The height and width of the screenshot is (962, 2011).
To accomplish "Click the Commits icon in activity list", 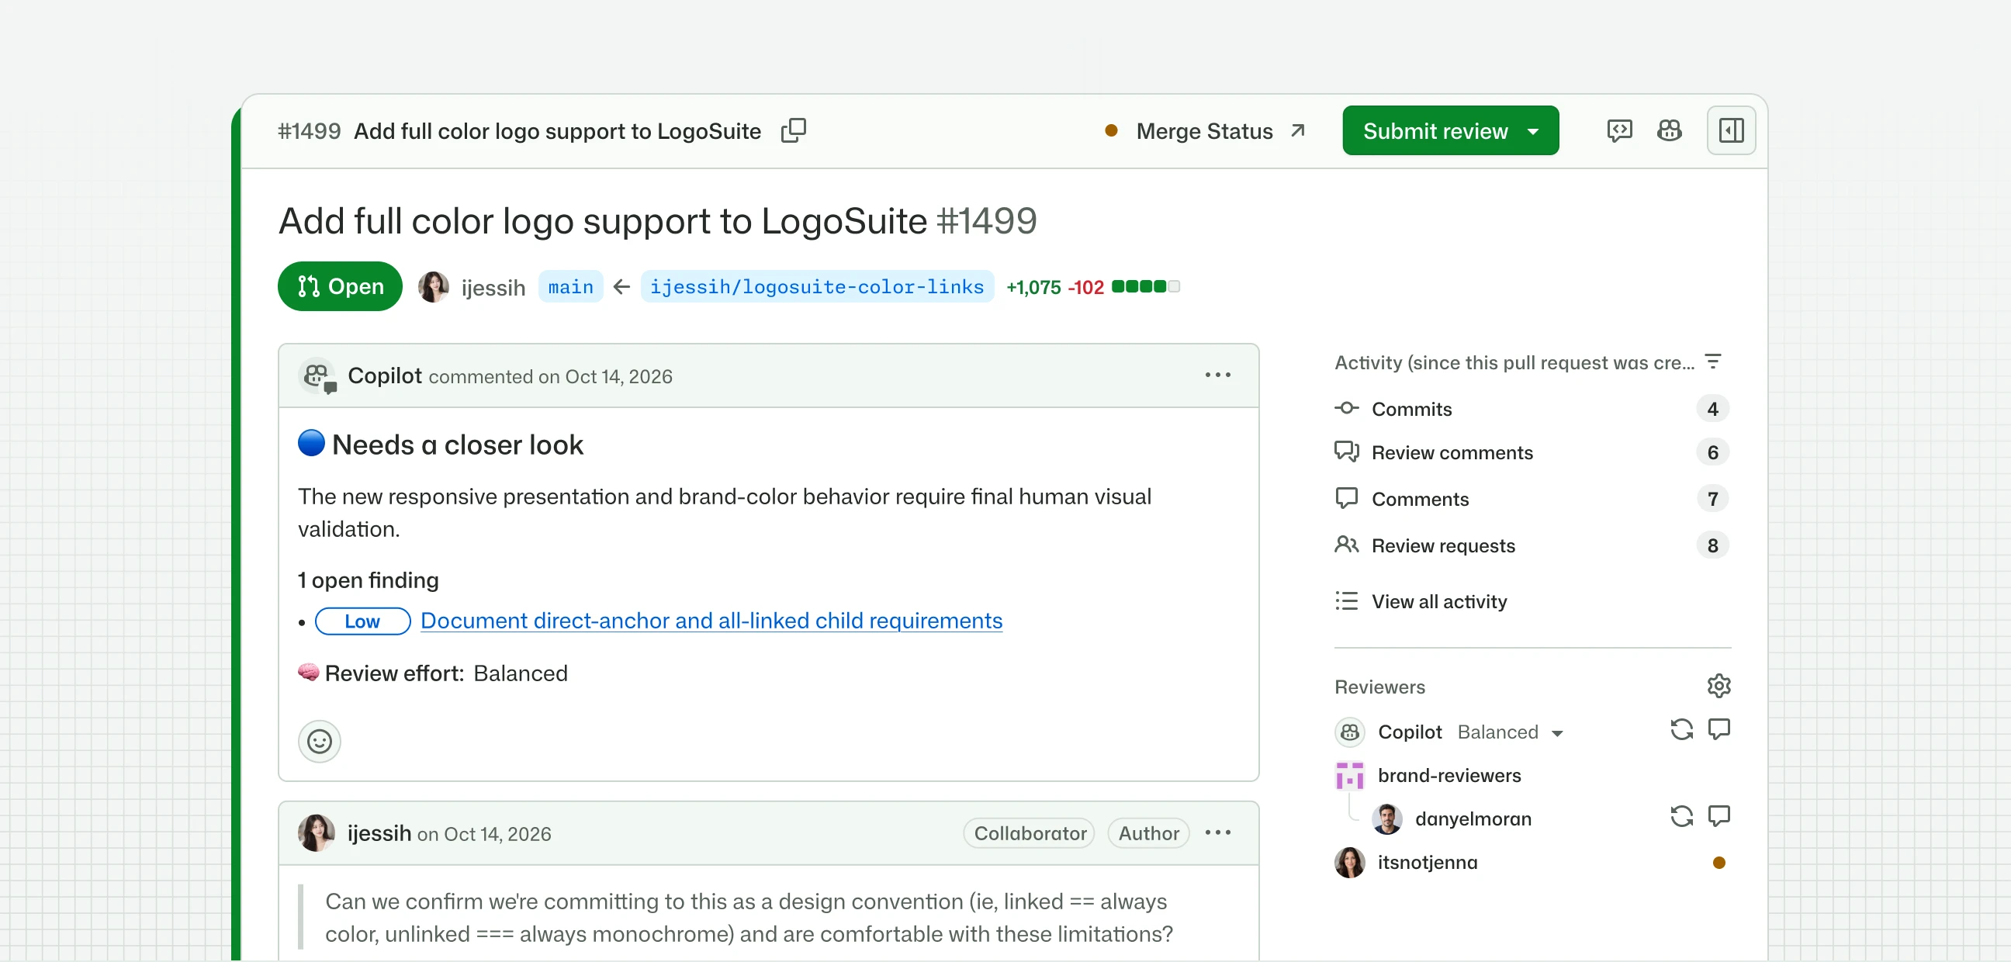I will (1347, 407).
